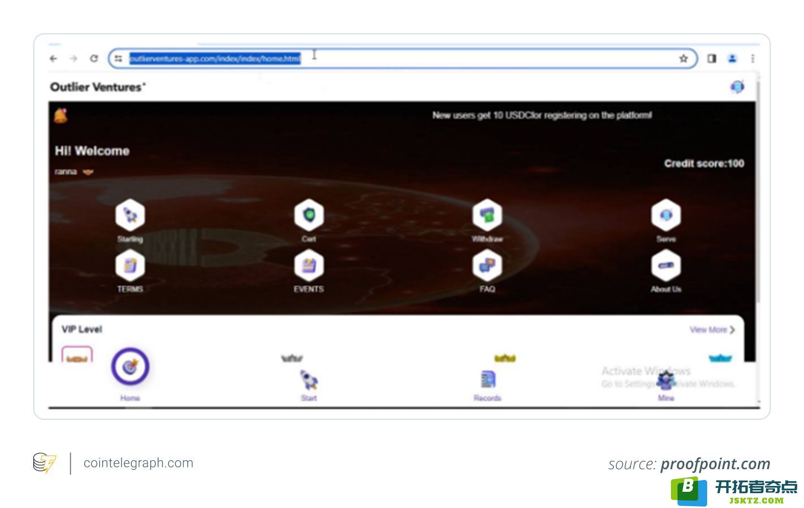804x508 pixels.
Task: Open the Withdraw icon
Action: (x=487, y=215)
